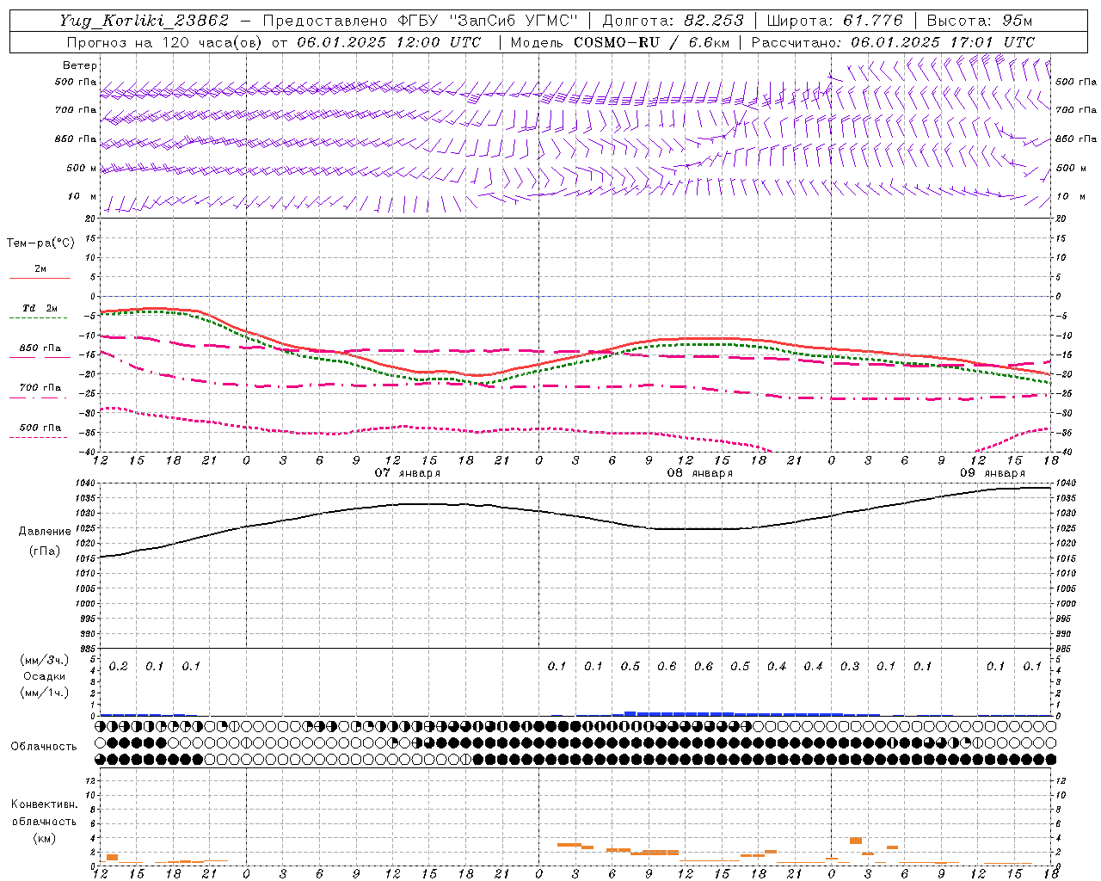Click the (мм/1ч.) precipitation unit label
The height and width of the screenshot is (881, 1101).
tap(45, 693)
